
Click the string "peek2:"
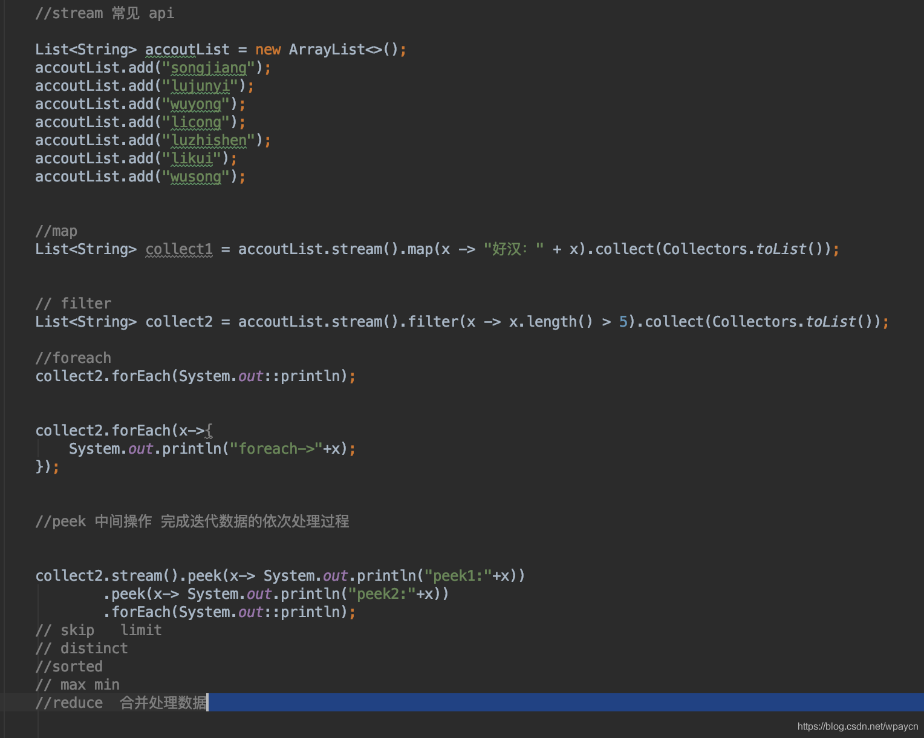(382, 594)
